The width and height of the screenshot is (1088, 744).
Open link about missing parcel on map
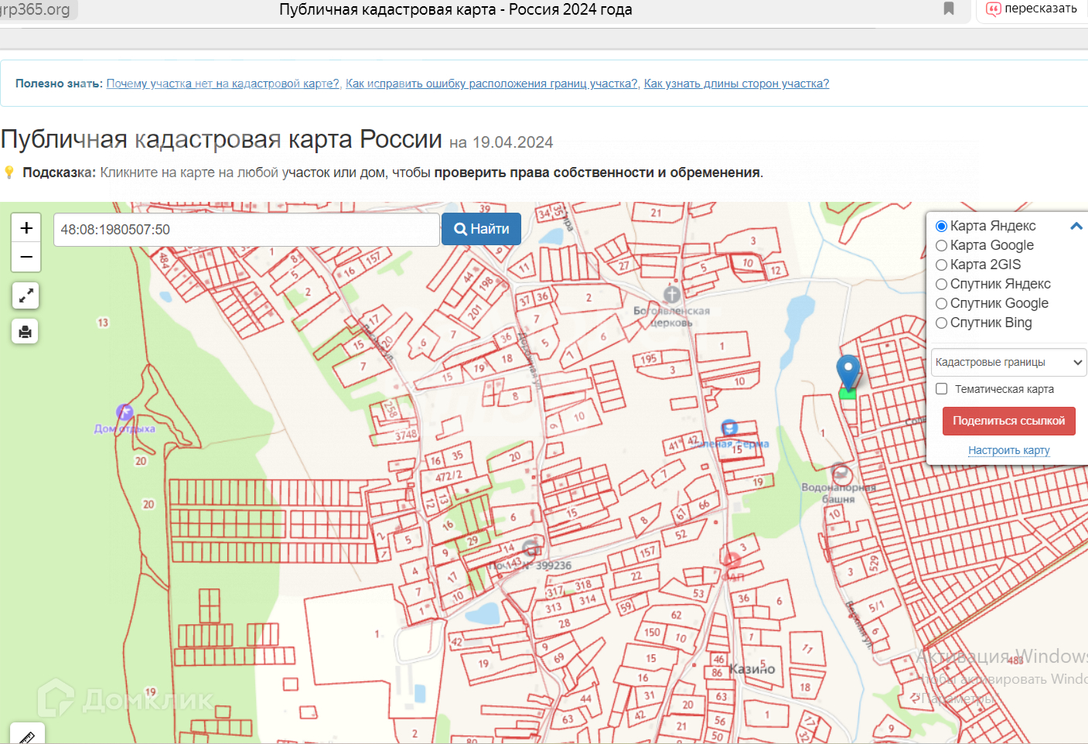click(x=223, y=84)
